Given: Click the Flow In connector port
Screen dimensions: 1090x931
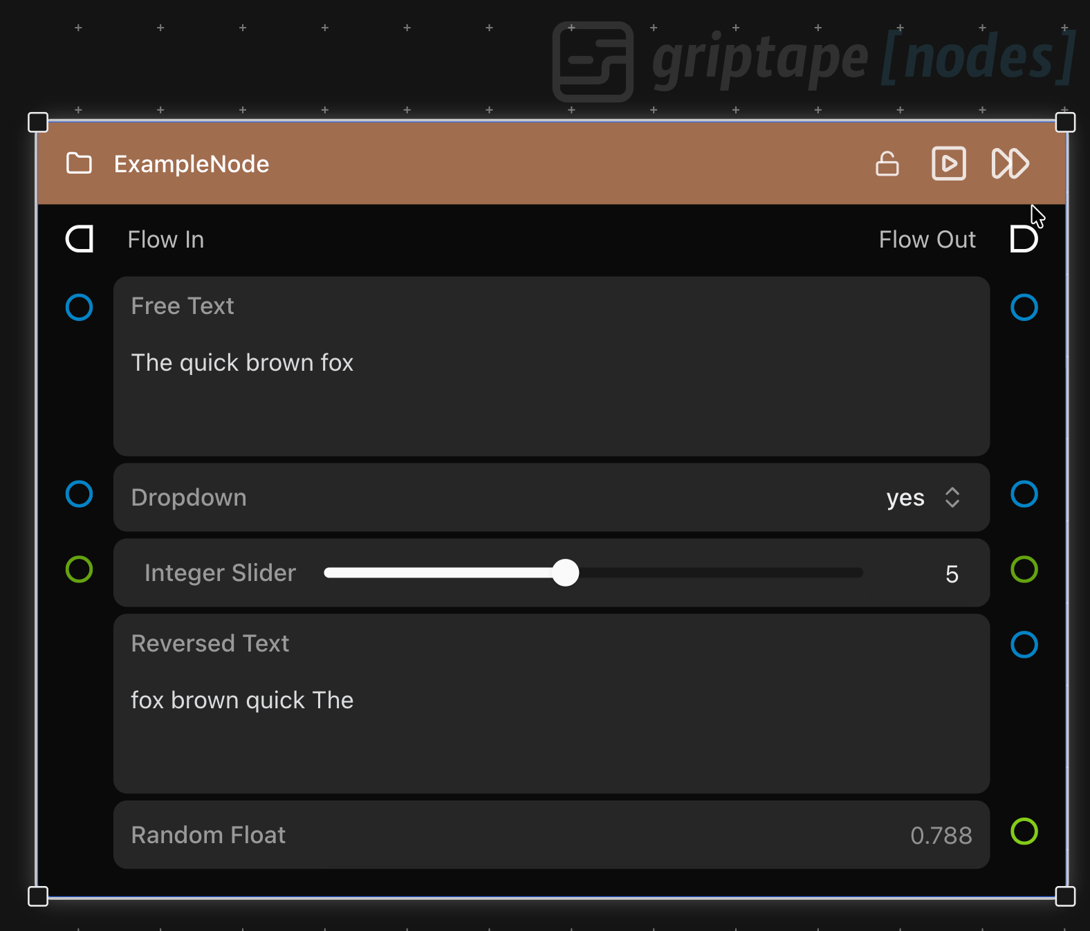Looking at the screenshot, I should coord(80,239).
